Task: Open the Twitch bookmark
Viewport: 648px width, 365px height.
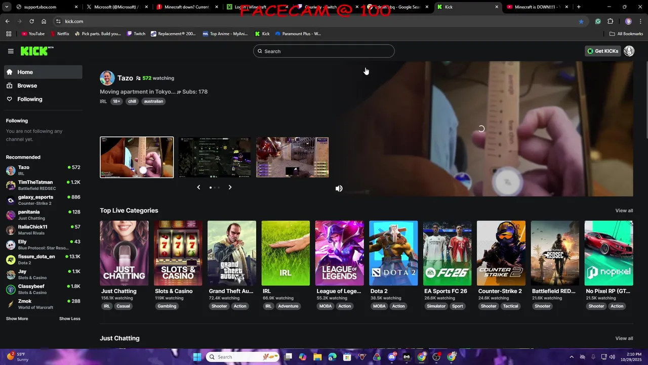Action: (136, 34)
